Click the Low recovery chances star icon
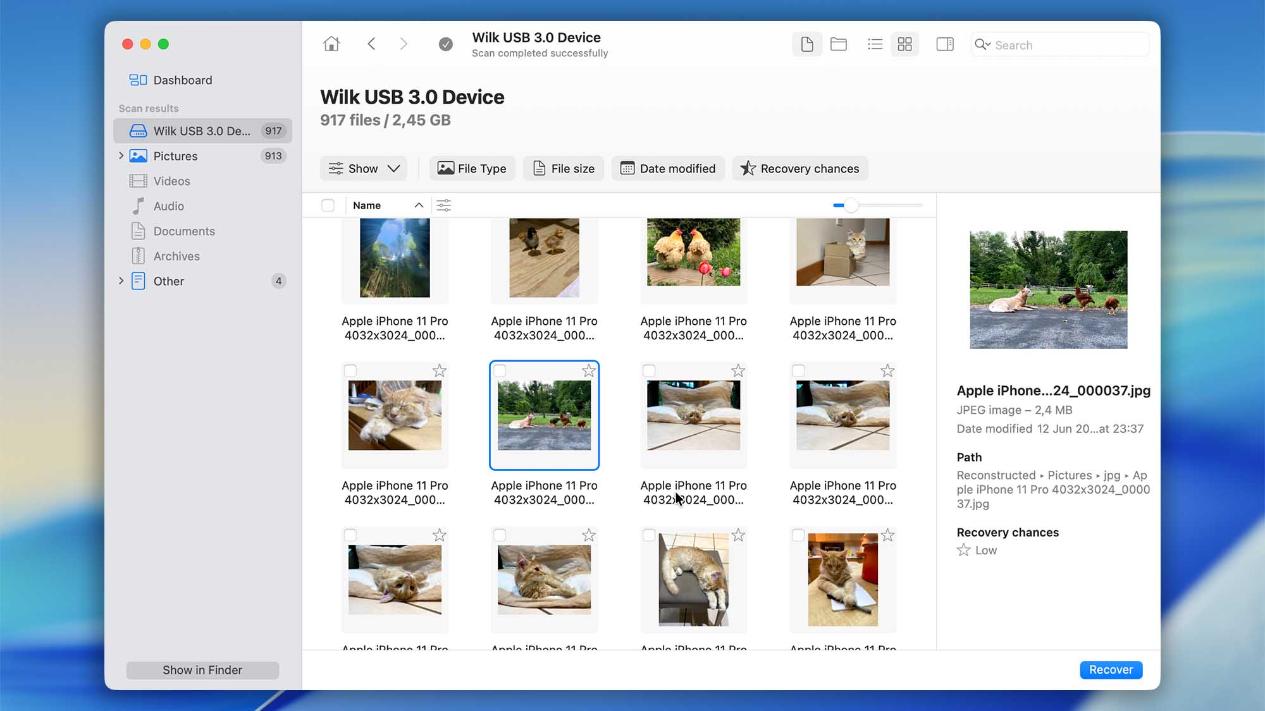The height and width of the screenshot is (711, 1265). [963, 550]
